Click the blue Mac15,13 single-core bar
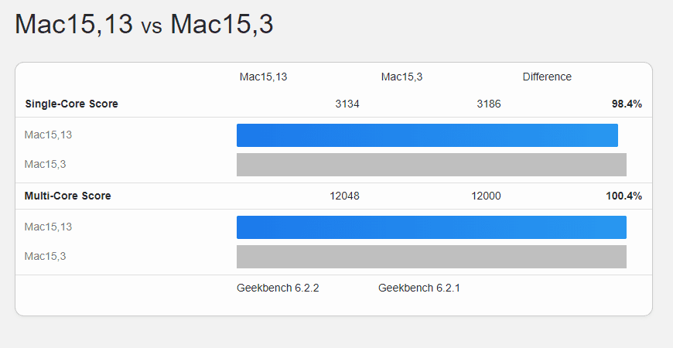 coord(427,135)
